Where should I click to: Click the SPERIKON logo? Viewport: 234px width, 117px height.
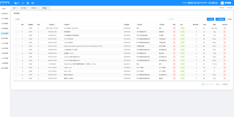pyautogui.click(x=5, y=3)
